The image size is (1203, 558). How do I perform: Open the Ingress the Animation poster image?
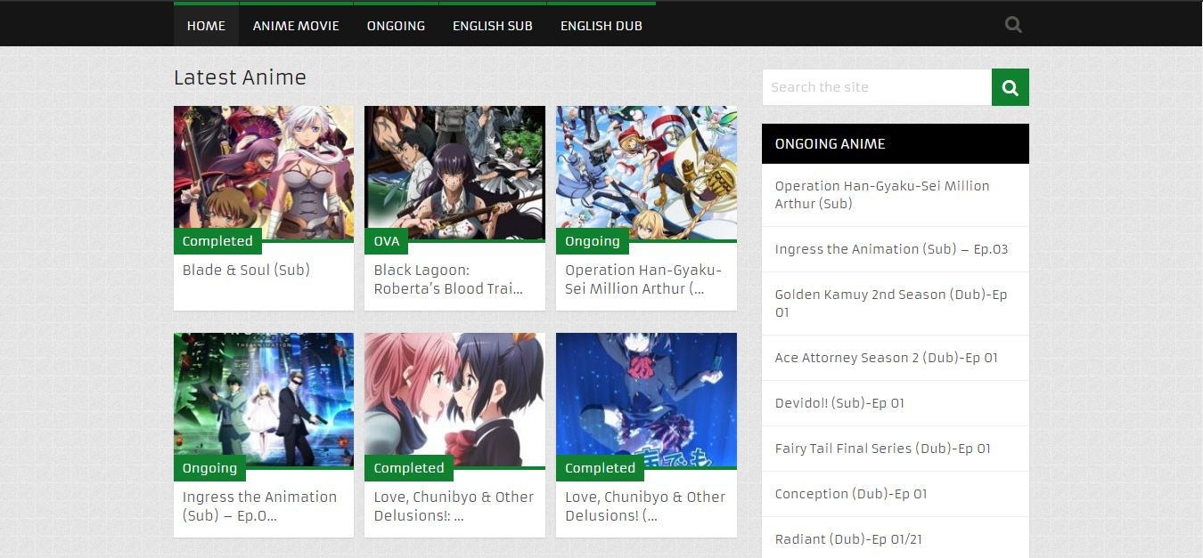click(264, 400)
